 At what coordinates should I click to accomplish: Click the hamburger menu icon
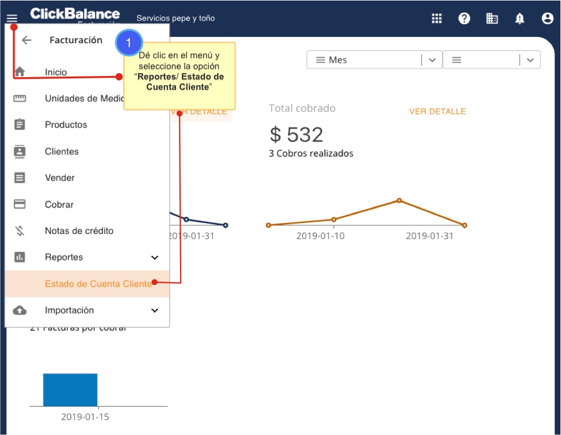(x=12, y=18)
